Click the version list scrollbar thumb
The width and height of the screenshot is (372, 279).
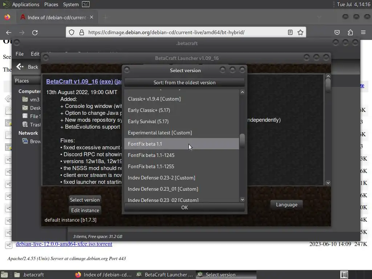(242, 141)
